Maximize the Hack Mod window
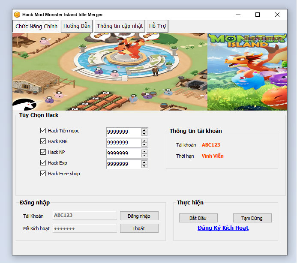 coord(258,15)
